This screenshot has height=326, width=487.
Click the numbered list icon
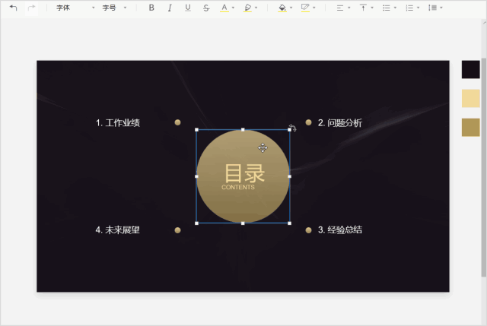(x=409, y=8)
